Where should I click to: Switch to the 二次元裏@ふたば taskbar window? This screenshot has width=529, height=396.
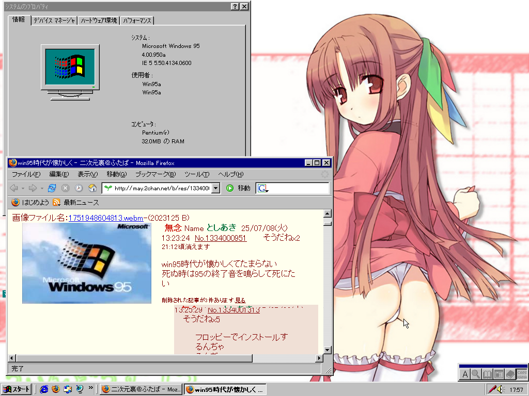point(141,390)
